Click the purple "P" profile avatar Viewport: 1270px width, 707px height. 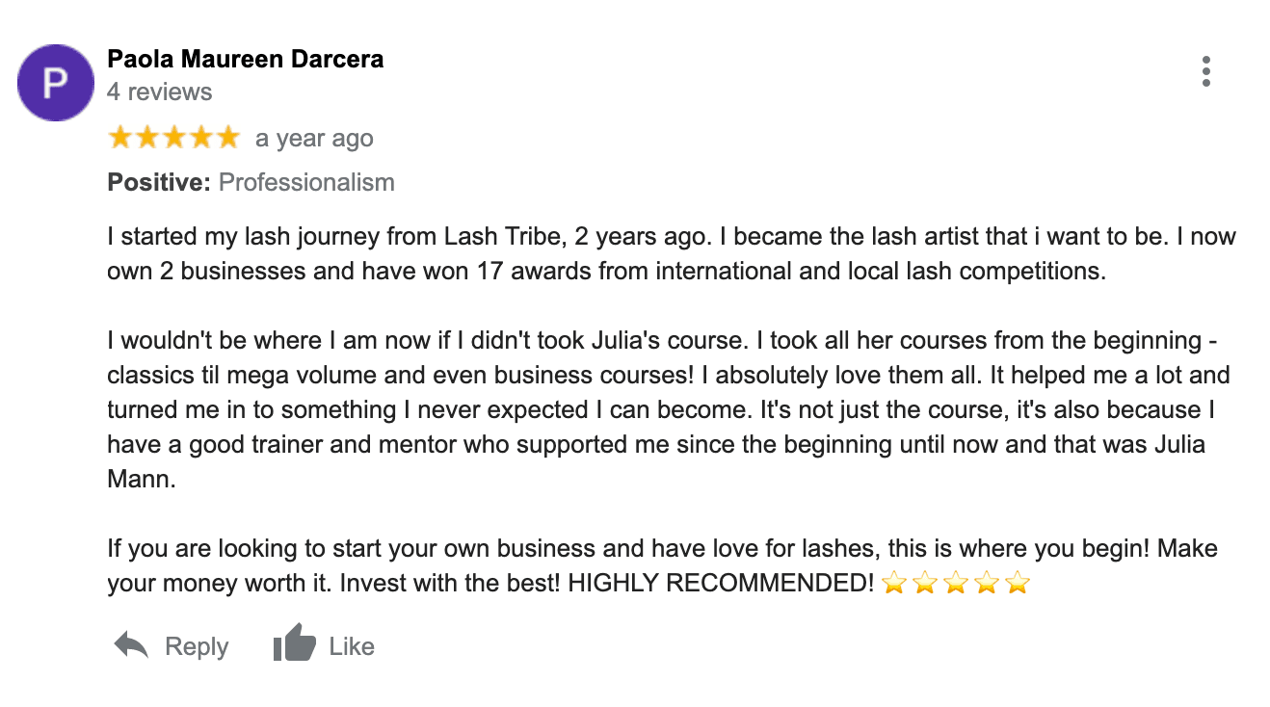click(56, 83)
